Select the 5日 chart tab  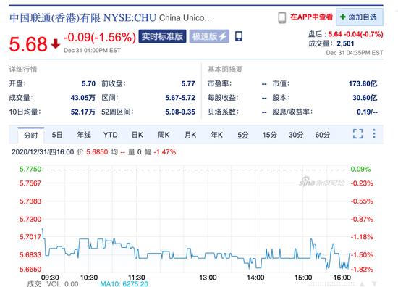pos(57,135)
